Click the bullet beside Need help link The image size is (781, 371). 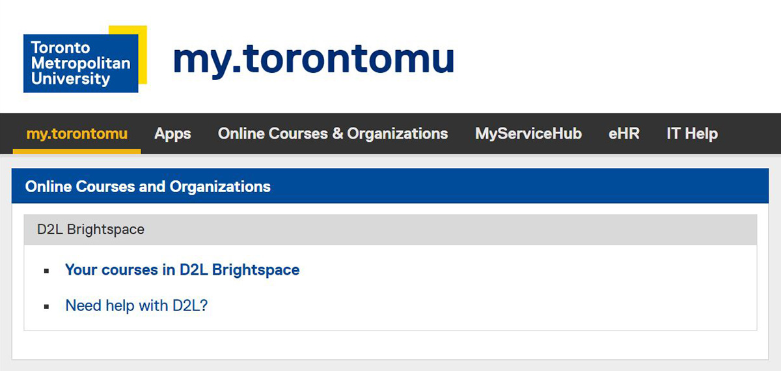[46, 306]
